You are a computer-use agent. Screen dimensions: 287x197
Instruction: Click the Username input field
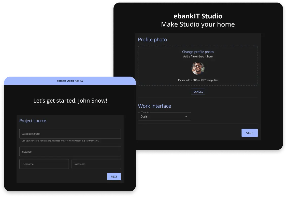pos(44,164)
